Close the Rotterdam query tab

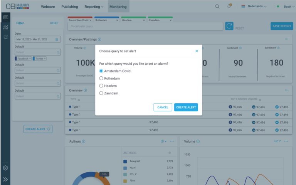[x=117, y=20]
